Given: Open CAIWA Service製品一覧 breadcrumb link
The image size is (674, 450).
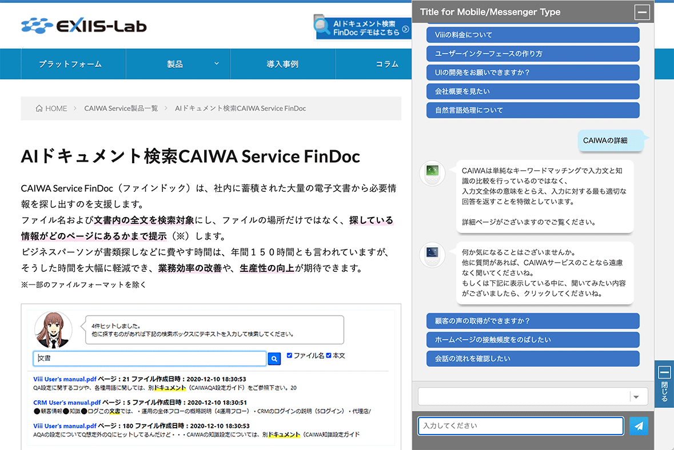Looking at the screenshot, I should tap(121, 109).
